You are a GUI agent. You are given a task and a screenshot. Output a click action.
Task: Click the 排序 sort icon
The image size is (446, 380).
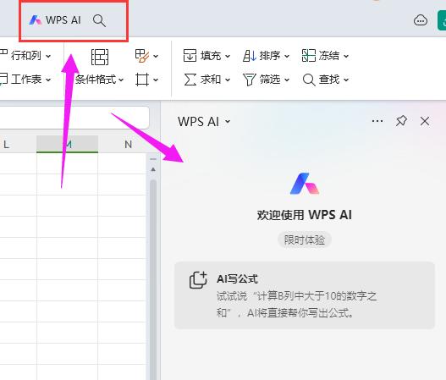[250, 56]
